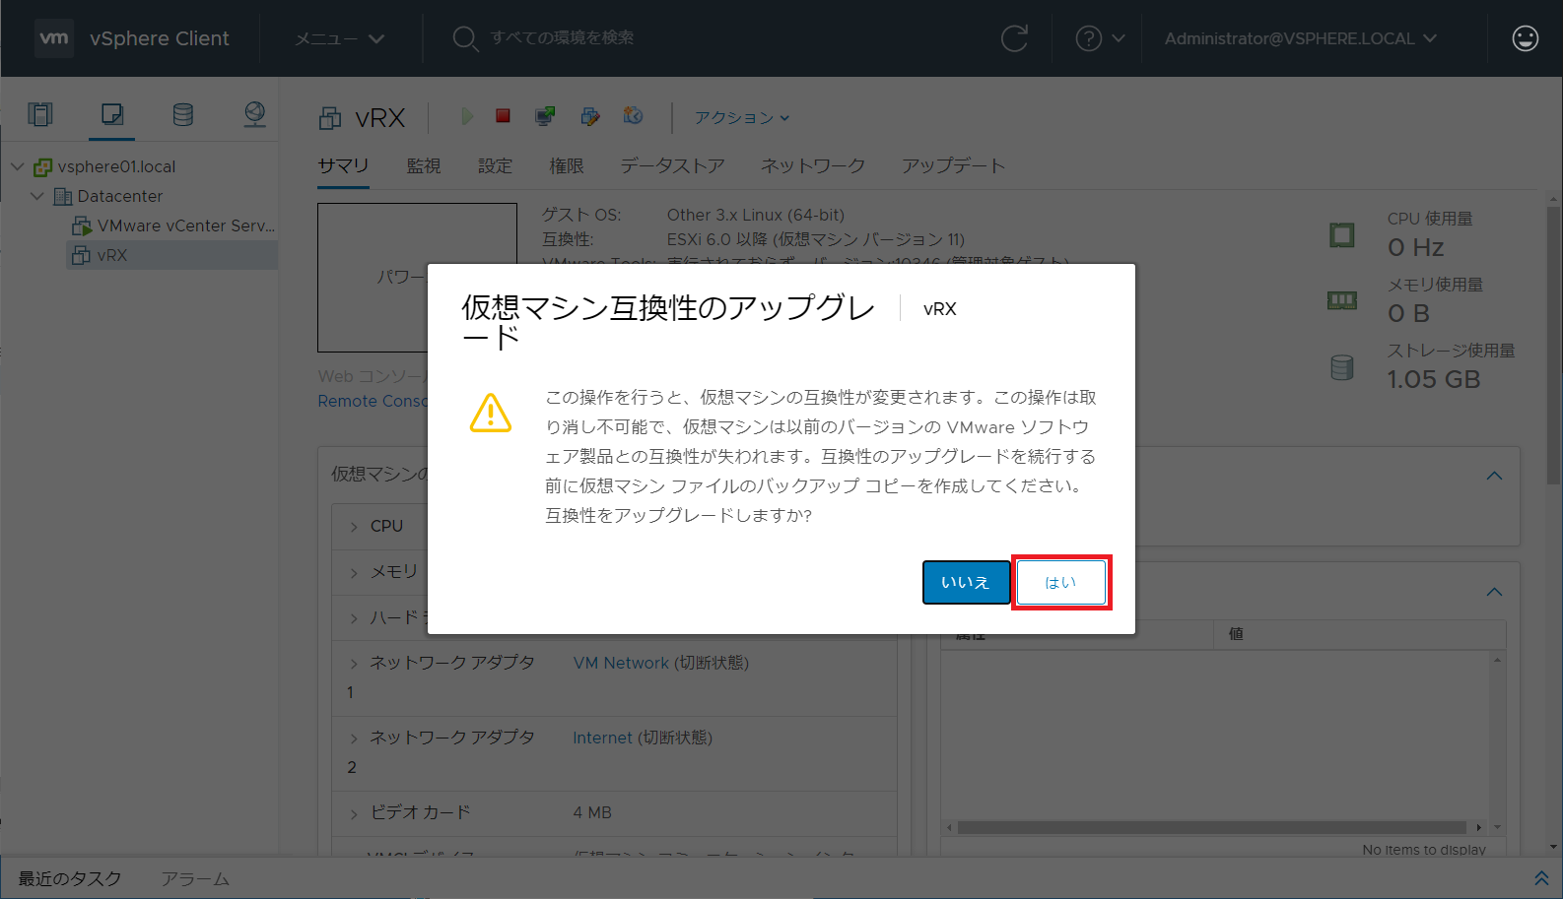
Task: Open the 最近のタスク tab
Action: coord(70,878)
